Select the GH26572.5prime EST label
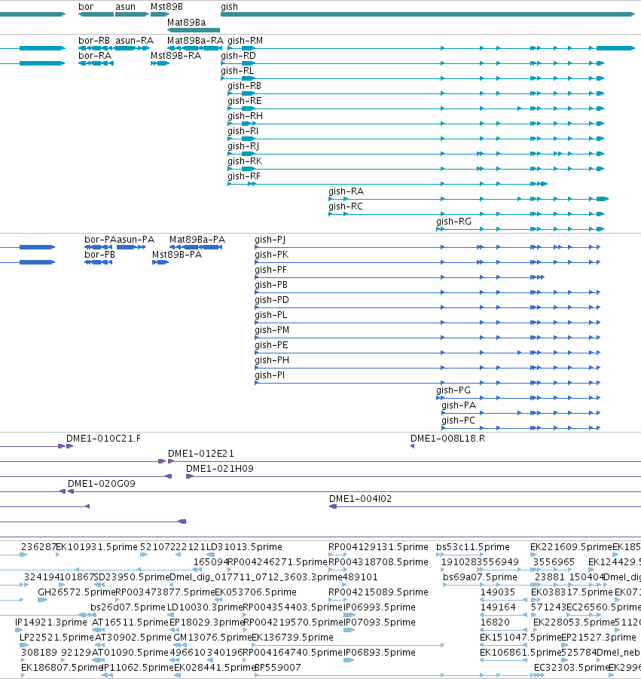The width and height of the screenshot is (641, 679). [77, 592]
